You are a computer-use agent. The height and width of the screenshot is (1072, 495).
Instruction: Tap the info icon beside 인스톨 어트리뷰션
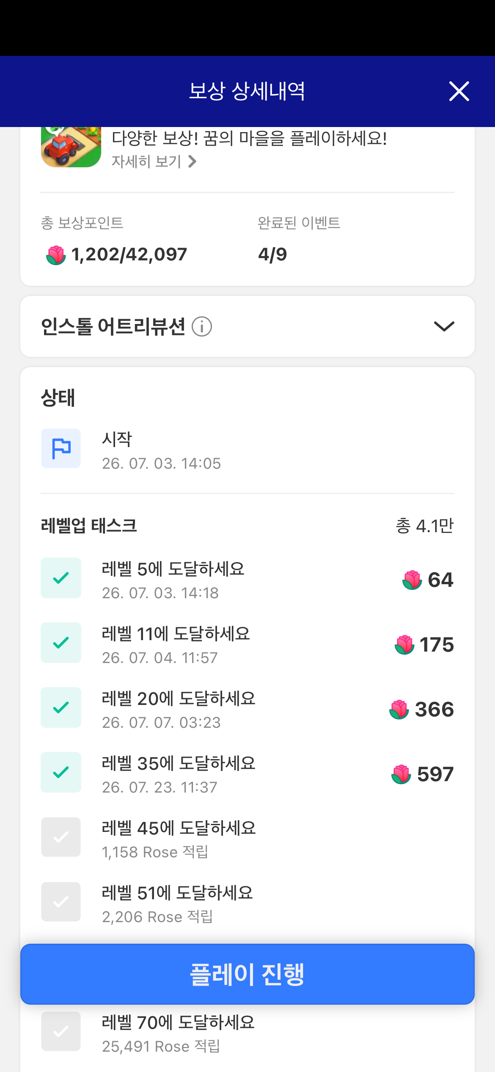click(202, 327)
